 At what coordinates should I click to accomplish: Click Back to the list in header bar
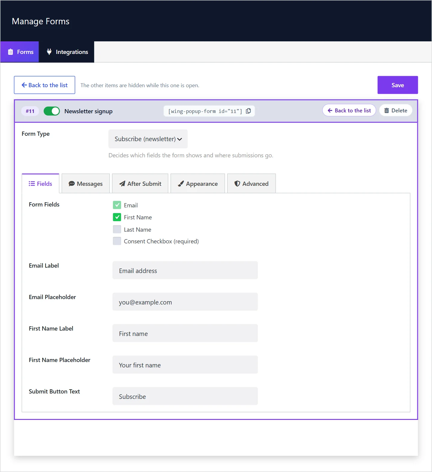click(349, 111)
